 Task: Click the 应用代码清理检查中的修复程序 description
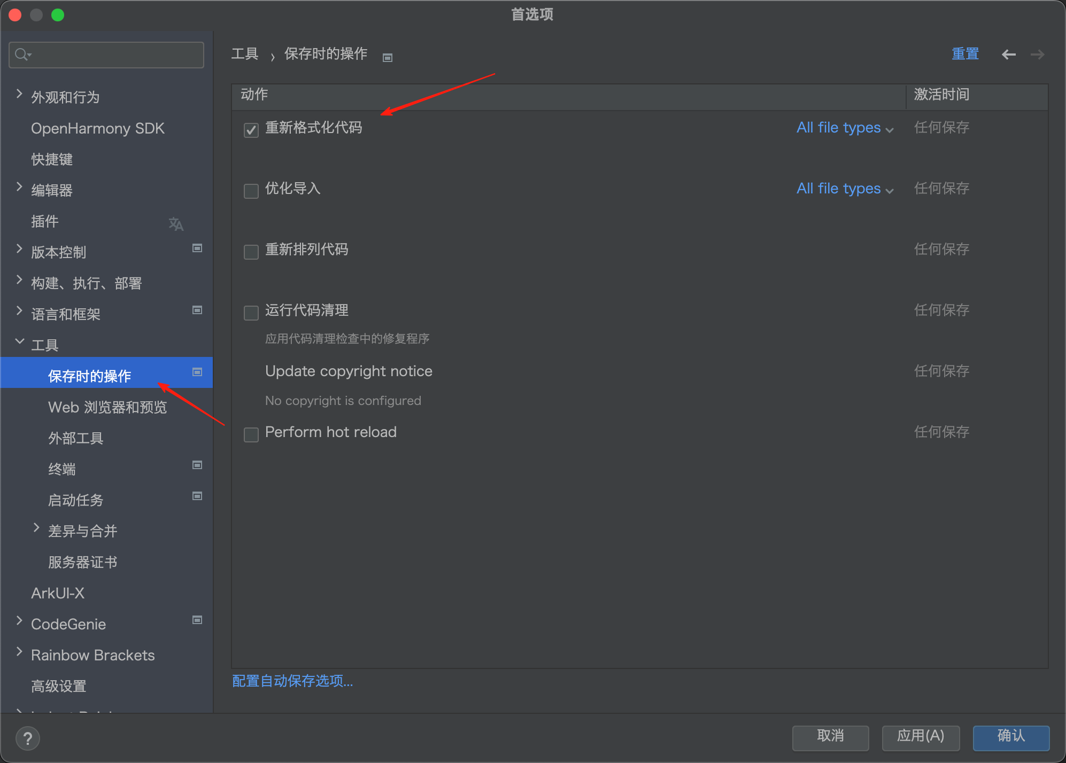347,339
